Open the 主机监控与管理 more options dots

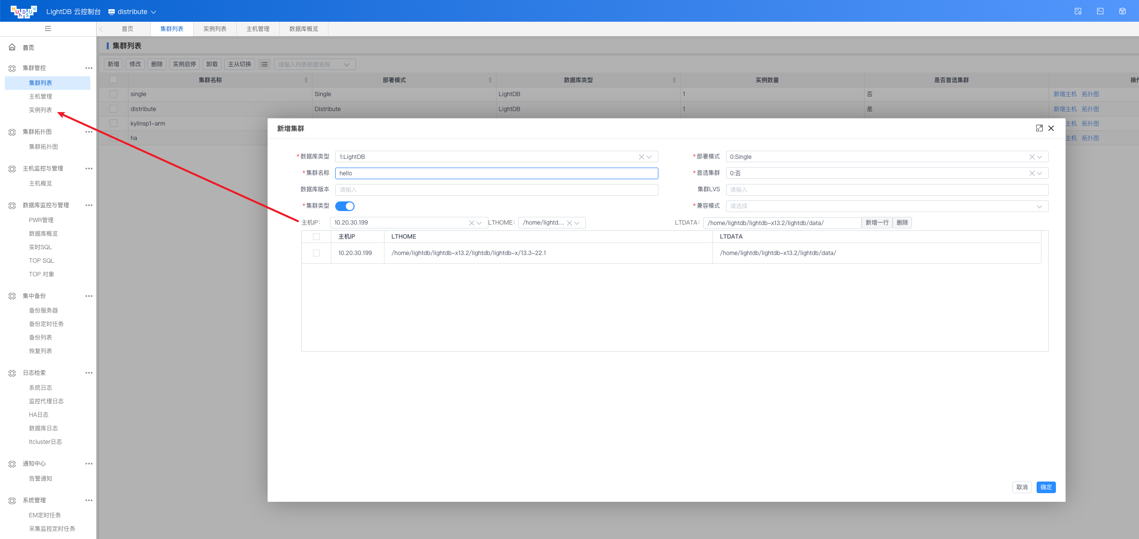89,169
